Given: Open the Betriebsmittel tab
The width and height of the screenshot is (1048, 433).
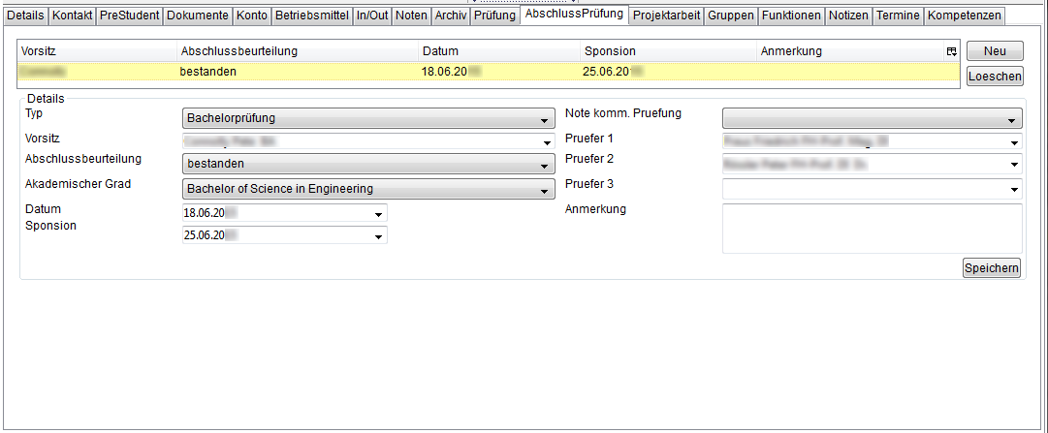Looking at the screenshot, I should pos(311,15).
